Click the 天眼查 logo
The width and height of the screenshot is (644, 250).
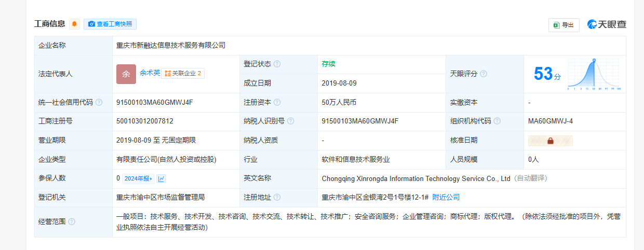[x=607, y=24]
